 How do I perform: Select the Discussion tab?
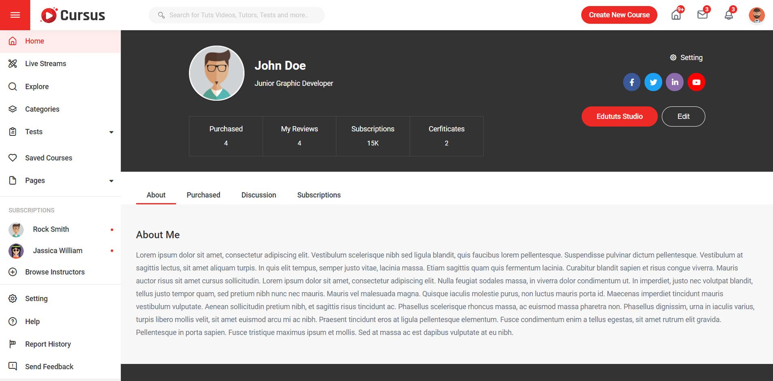(x=258, y=195)
